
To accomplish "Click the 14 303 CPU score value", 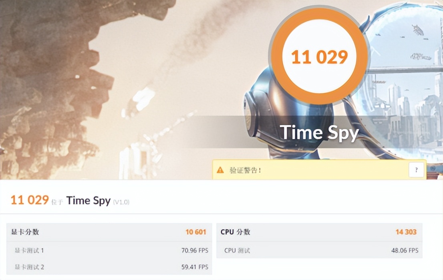I will click(406, 232).
